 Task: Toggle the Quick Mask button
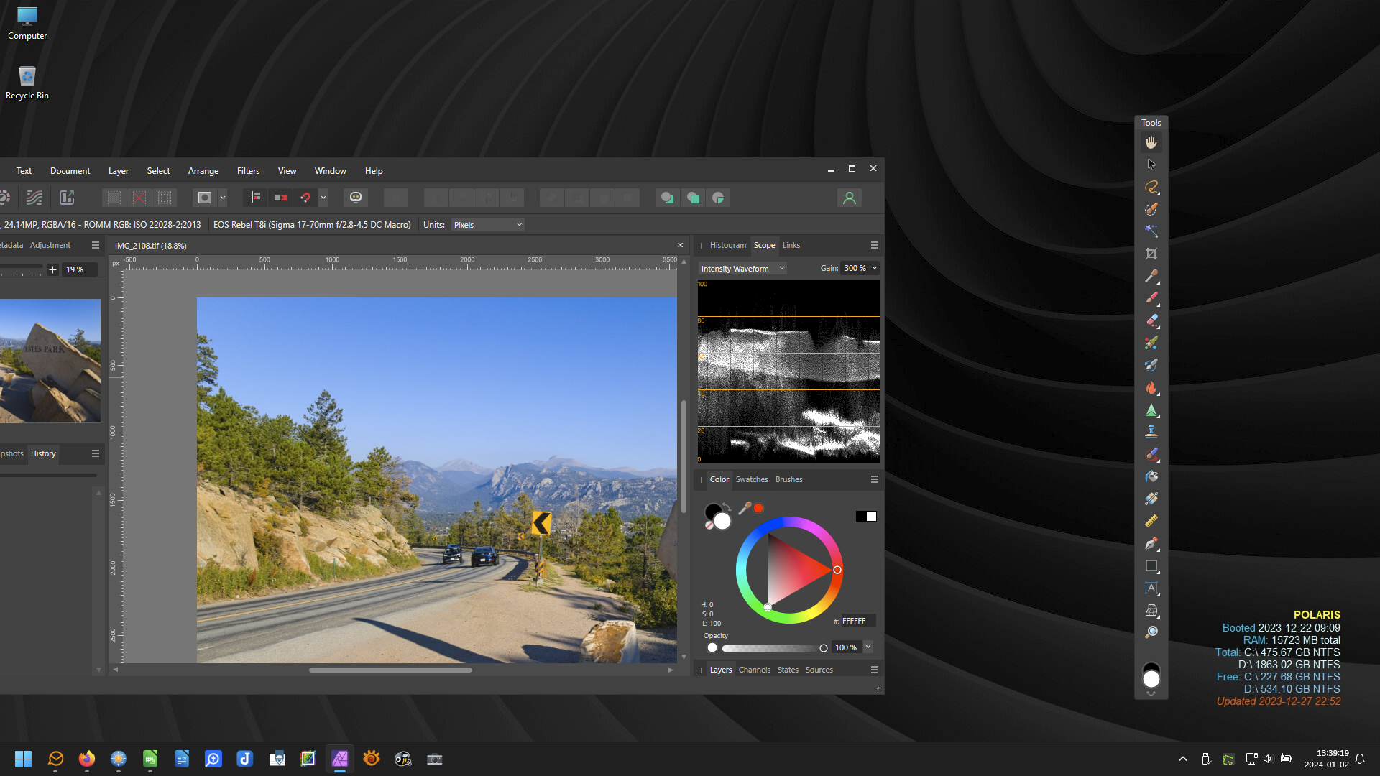coord(205,198)
